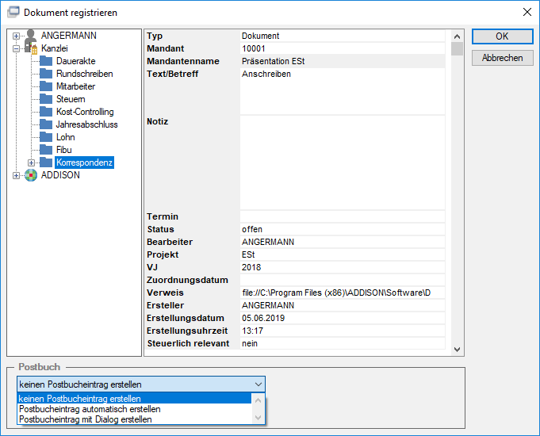Choose 'Postbucheintrag mit Dialog erstellen' option
Screen dimensions: 540x436
tap(134, 419)
